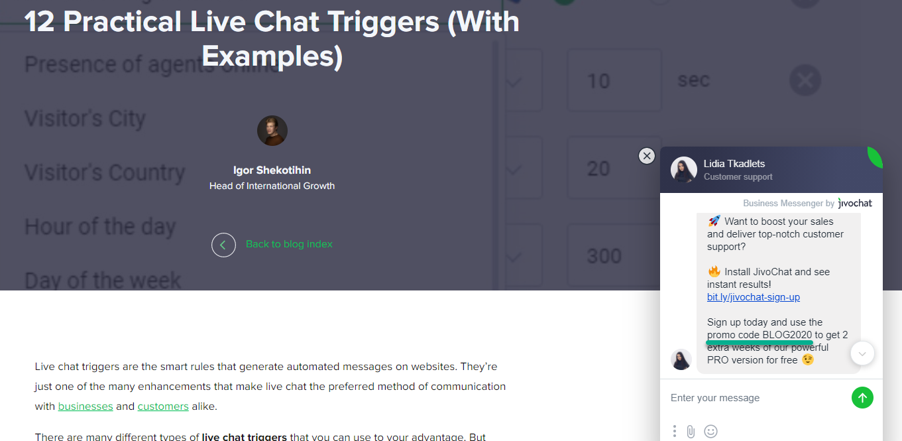902x441 pixels.
Task: Attach a file using the paperclip icon
Action: [x=691, y=431]
